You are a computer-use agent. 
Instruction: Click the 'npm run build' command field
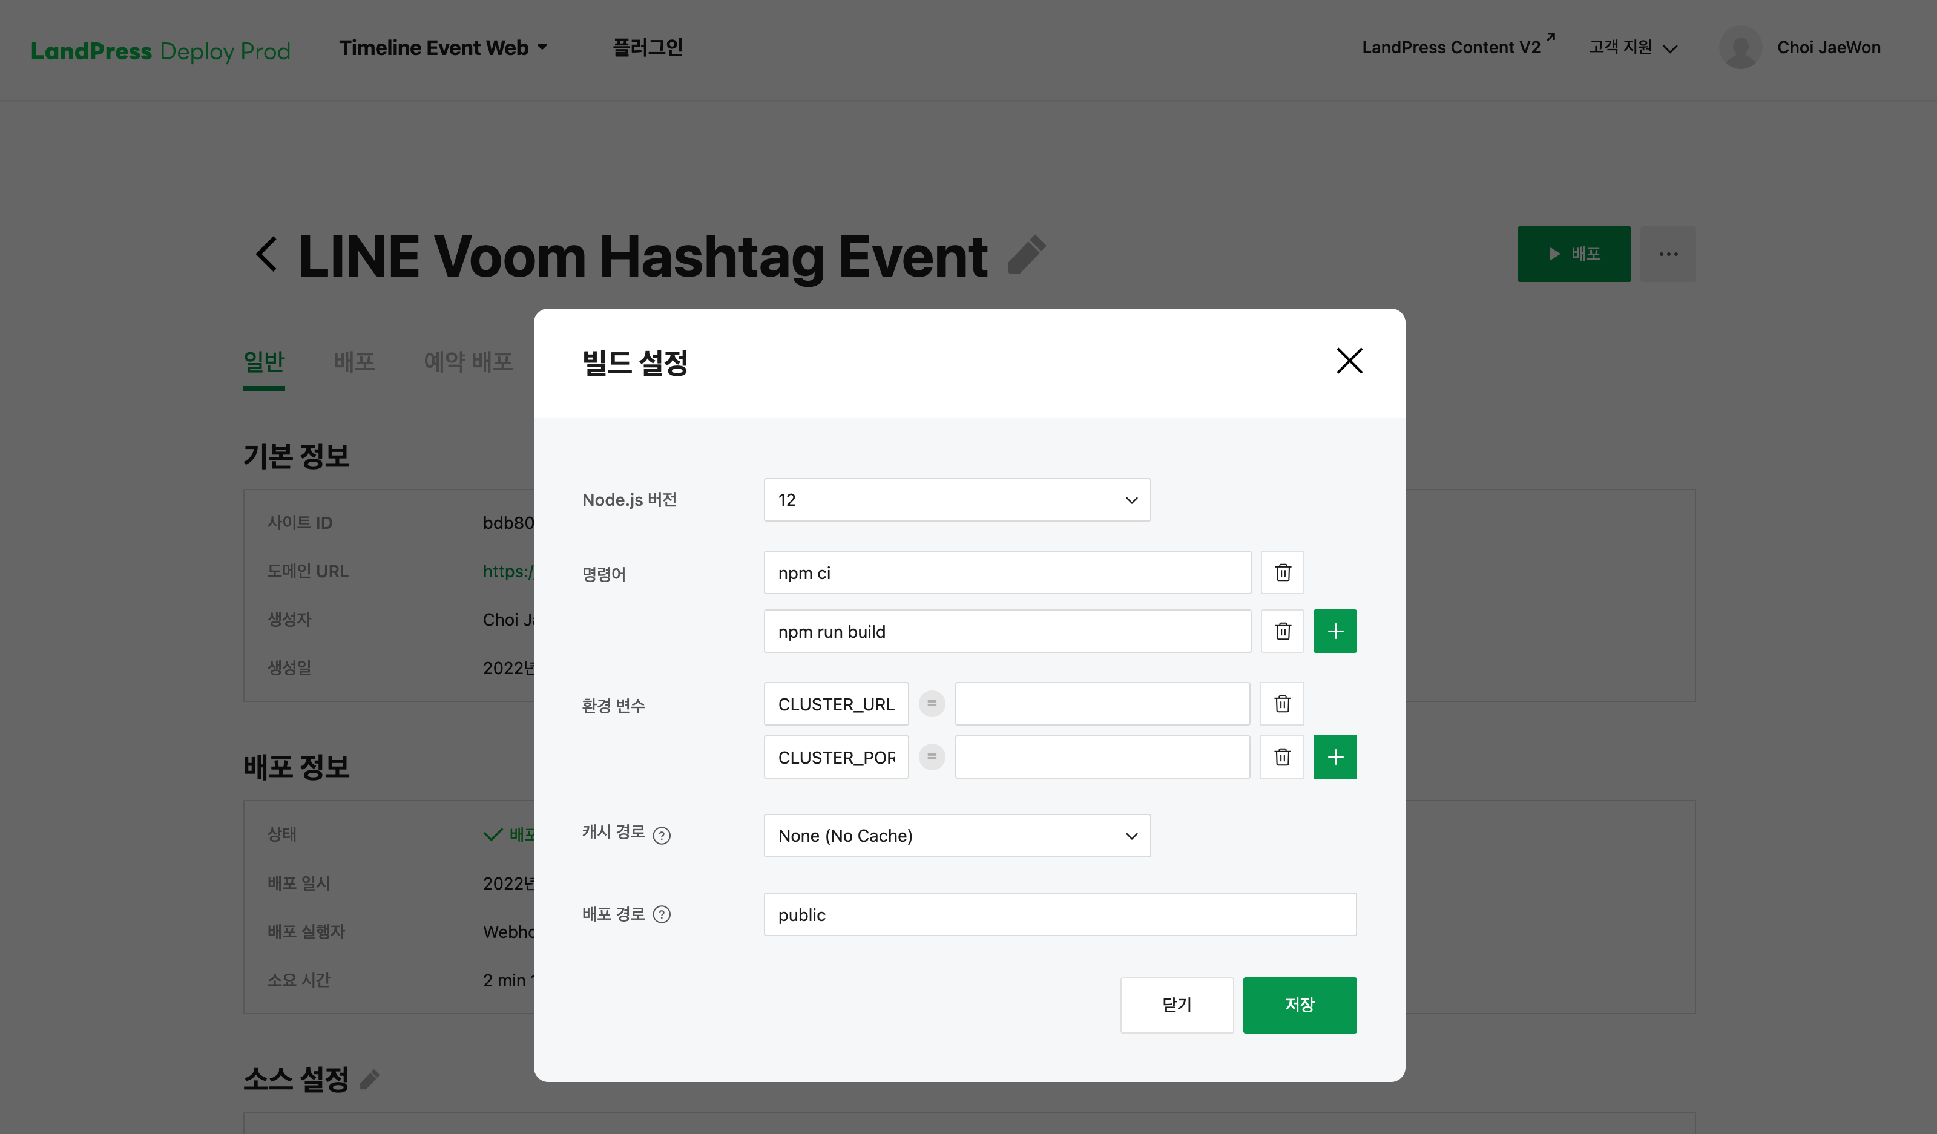click(1007, 632)
